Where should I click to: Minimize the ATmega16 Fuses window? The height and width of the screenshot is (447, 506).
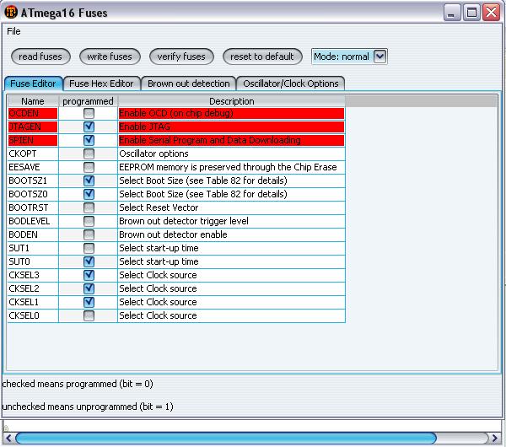[x=452, y=13]
